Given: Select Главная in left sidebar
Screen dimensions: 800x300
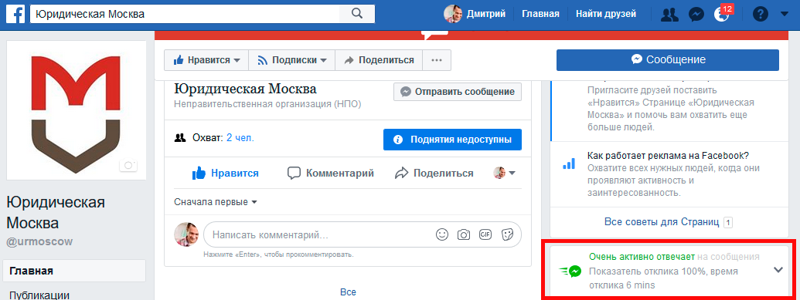Looking at the screenshot, I should click(x=74, y=271).
